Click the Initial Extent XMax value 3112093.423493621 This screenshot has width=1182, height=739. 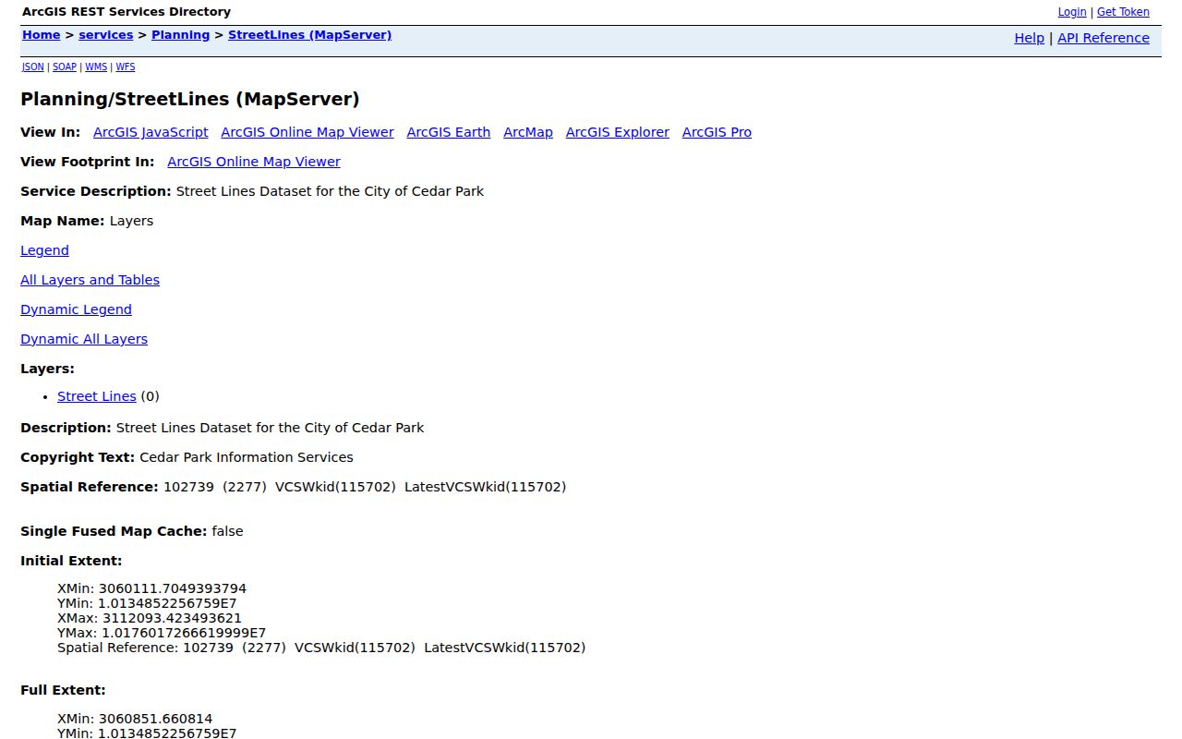(172, 618)
